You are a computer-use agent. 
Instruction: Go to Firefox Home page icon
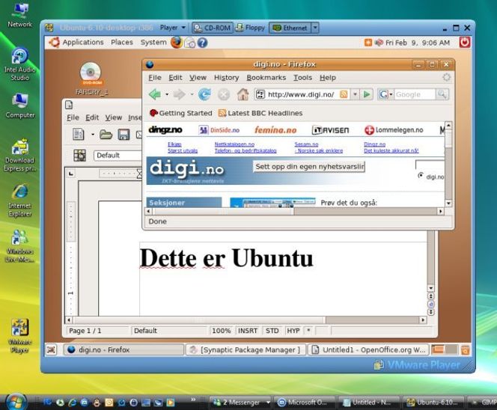[243, 94]
